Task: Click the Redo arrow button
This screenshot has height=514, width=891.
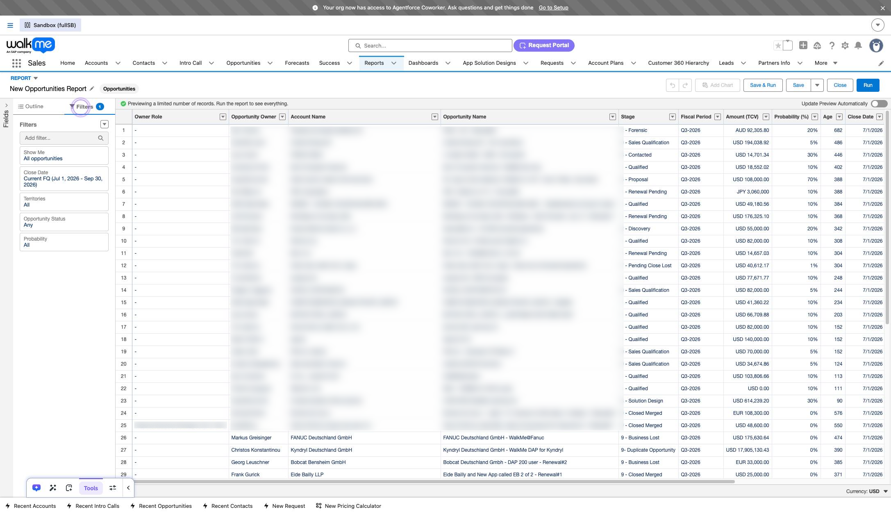Action: pyautogui.click(x=685, y=85)
